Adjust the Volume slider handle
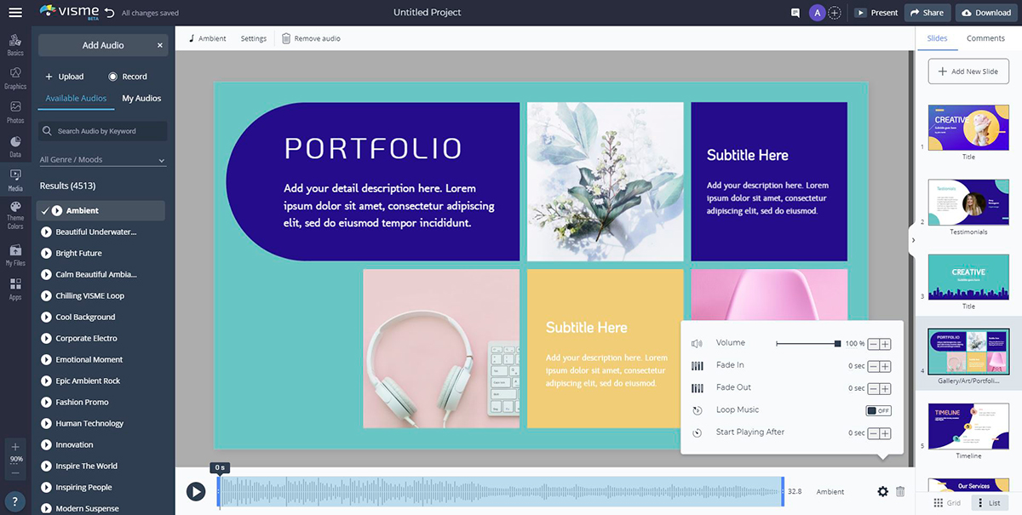 pyautogui.click(x=838, y=344)
